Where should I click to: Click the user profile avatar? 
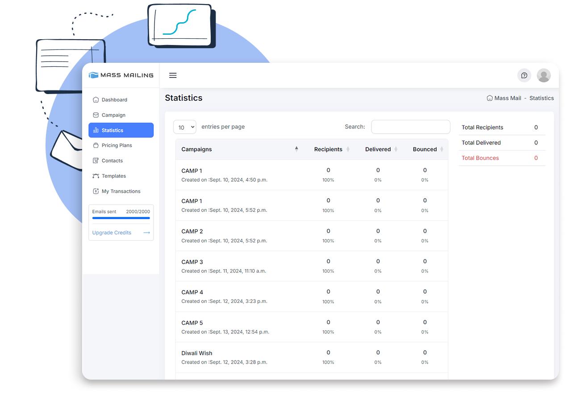543,75
